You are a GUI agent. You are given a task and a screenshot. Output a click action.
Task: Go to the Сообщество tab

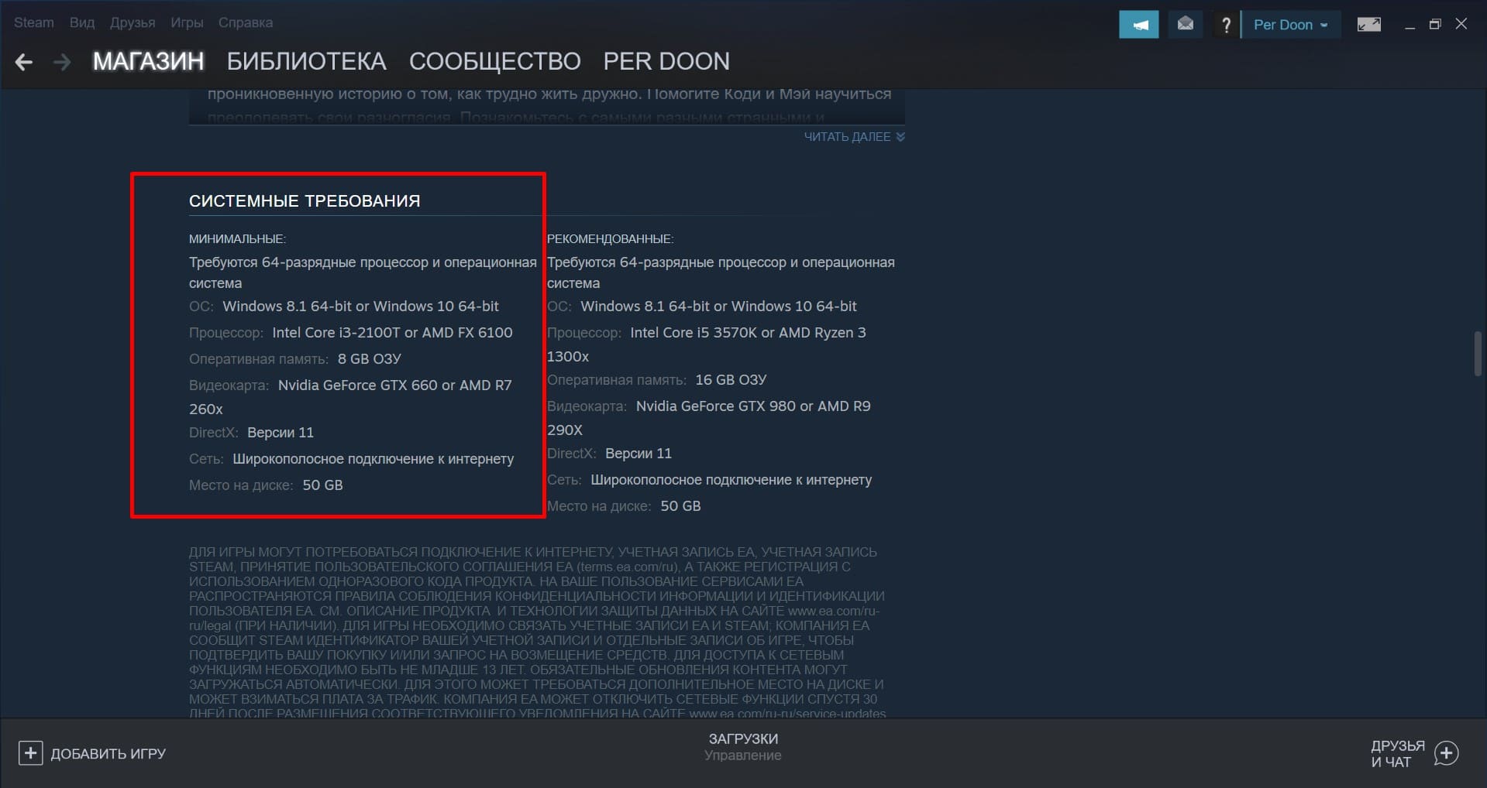click(494, 61)
